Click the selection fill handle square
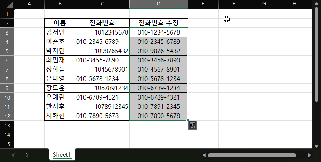The image size is (321, 162). point(188,120)
